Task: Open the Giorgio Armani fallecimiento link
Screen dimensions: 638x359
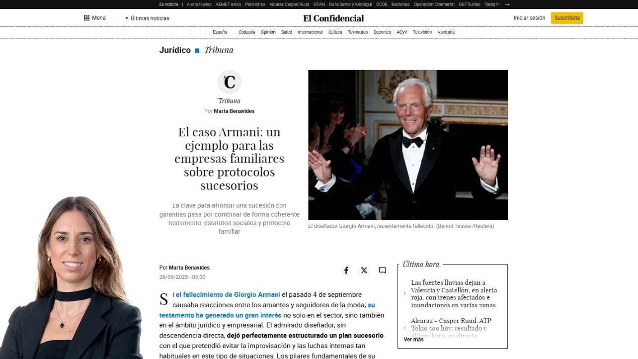Action: pos(227,294)
